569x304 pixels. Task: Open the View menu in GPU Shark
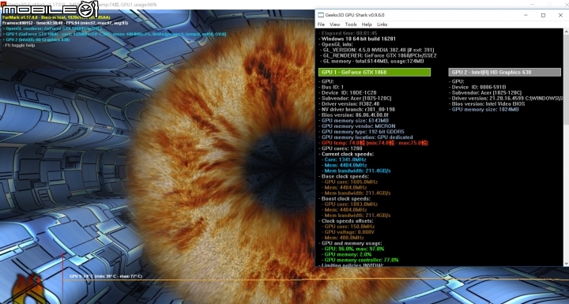tap(334, 24)
